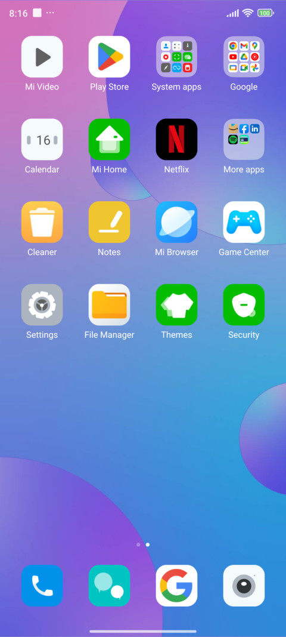Launch Mi Browser
The image size is (286, 637).
pos(176,222)
